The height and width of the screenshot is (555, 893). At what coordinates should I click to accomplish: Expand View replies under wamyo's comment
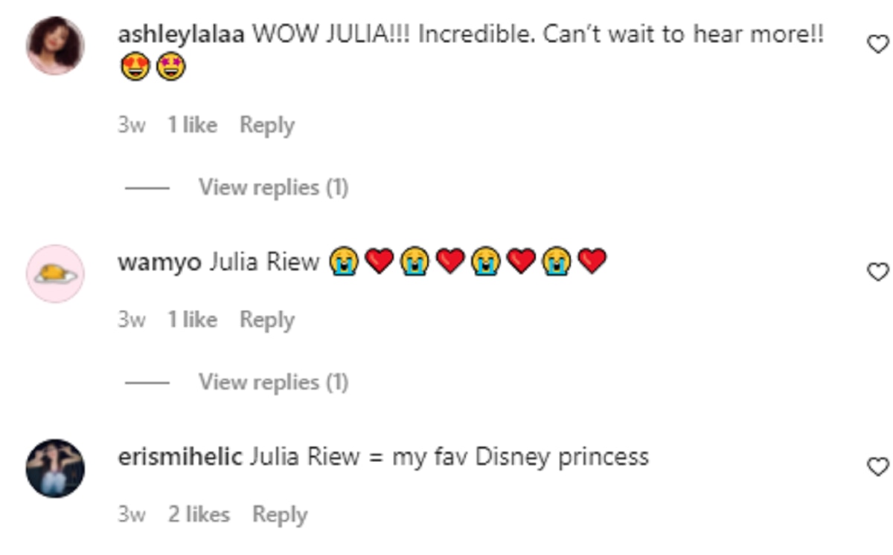[273, 382]
